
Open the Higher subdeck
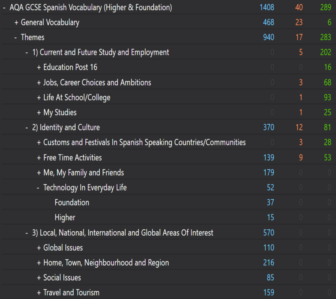pos(65,218)
